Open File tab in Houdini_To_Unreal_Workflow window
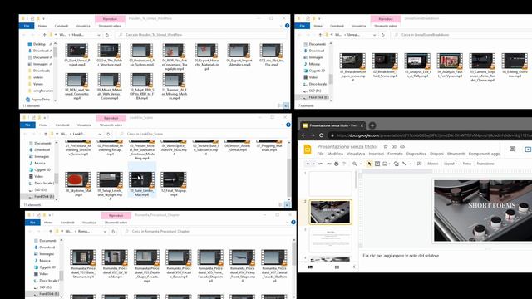The image size is (532, 299). coord(27,26)
